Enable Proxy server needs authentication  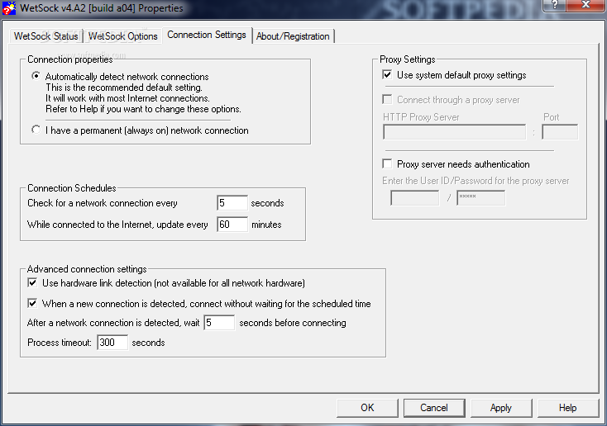387,163
